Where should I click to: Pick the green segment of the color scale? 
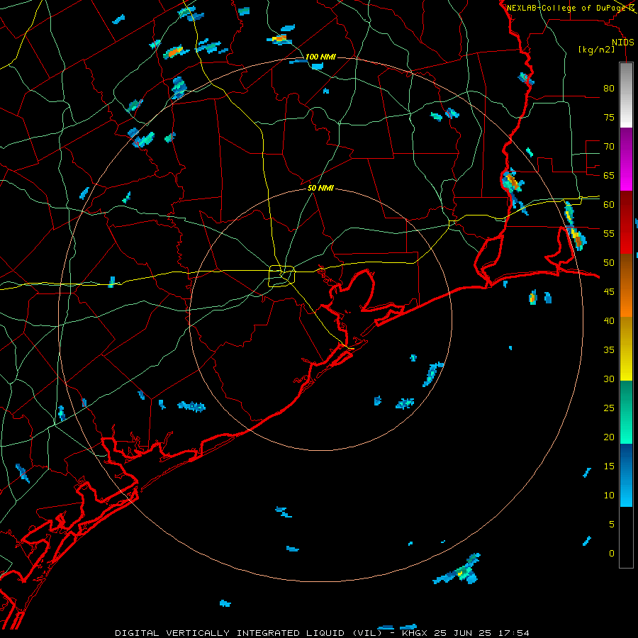tap(626, 412)
